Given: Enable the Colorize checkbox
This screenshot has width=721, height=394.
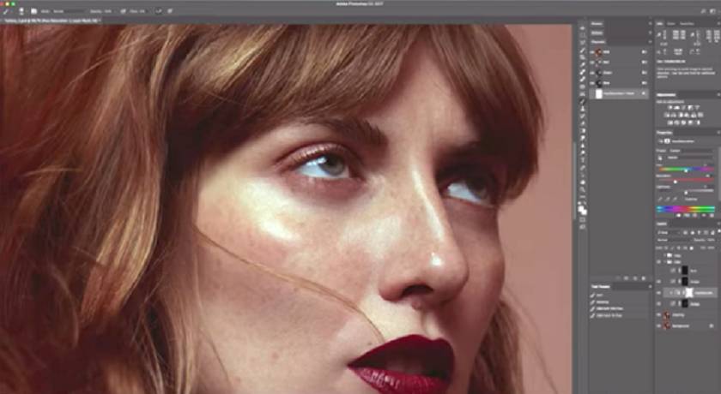Looking at the screenshot, I should click(685, 200).
